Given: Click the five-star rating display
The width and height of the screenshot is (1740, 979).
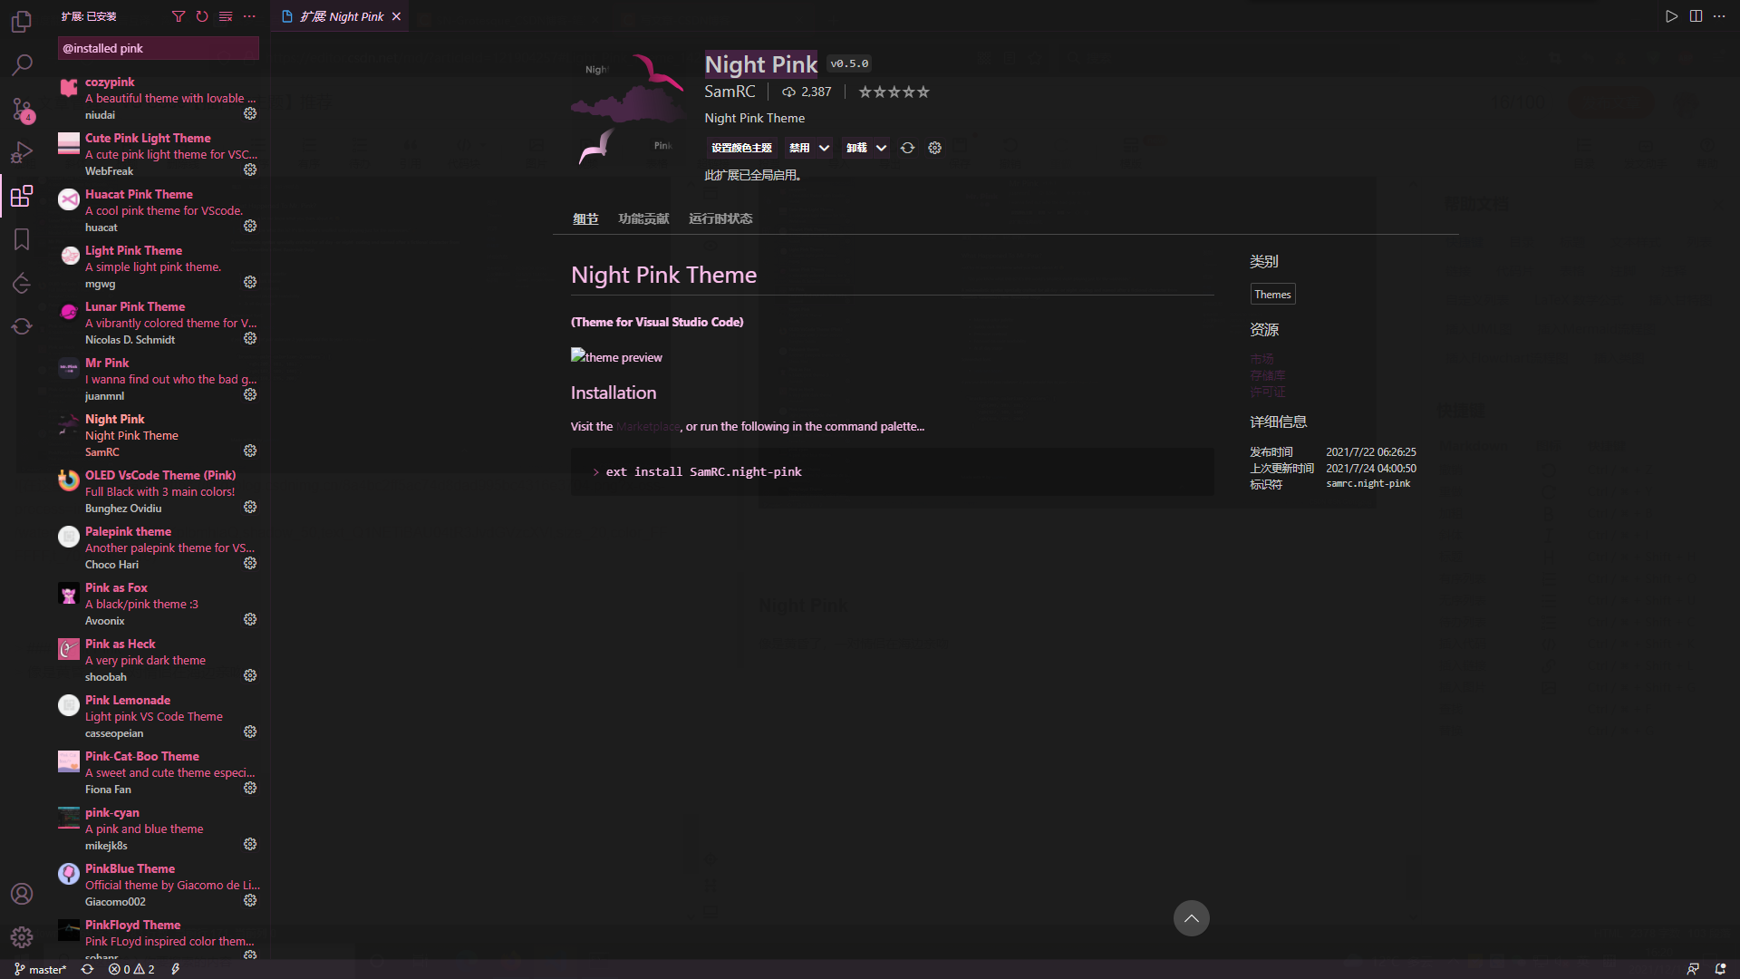Looking at the screenshot, I should [x=894, y=92].
